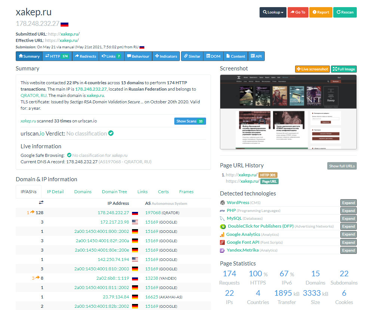Click the Live screenshot button
This screenshot has height=310, width=374.
(x=312, y=69)
